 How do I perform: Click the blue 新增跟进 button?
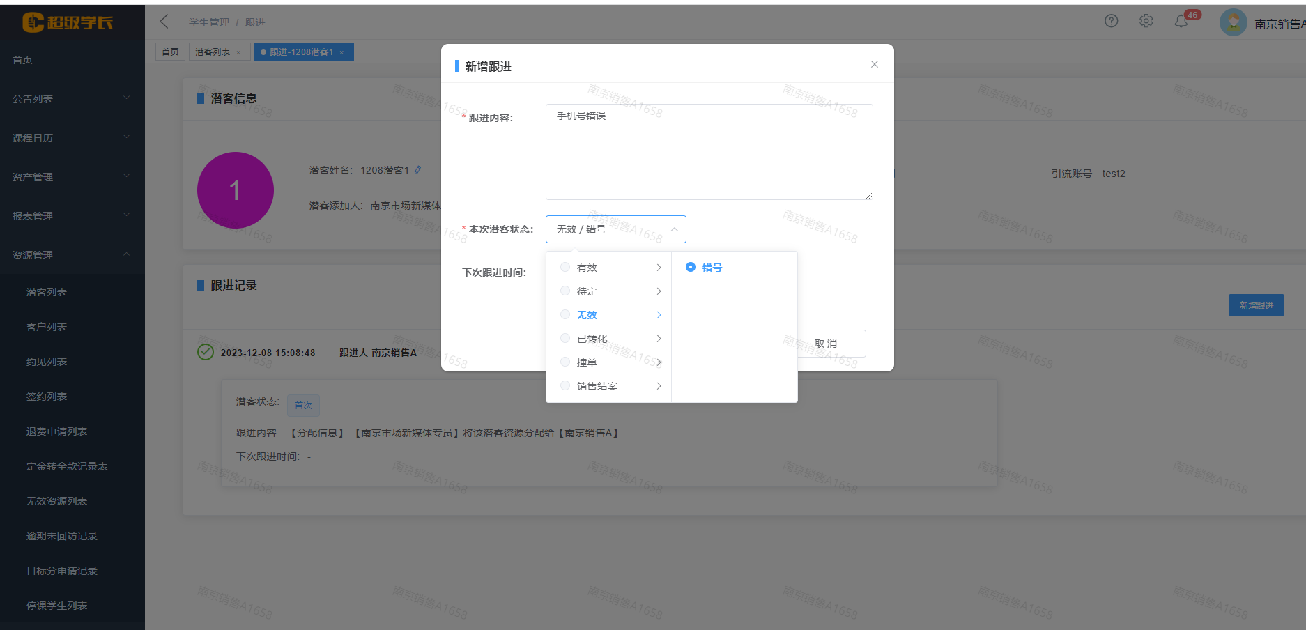pos(1256,305)
